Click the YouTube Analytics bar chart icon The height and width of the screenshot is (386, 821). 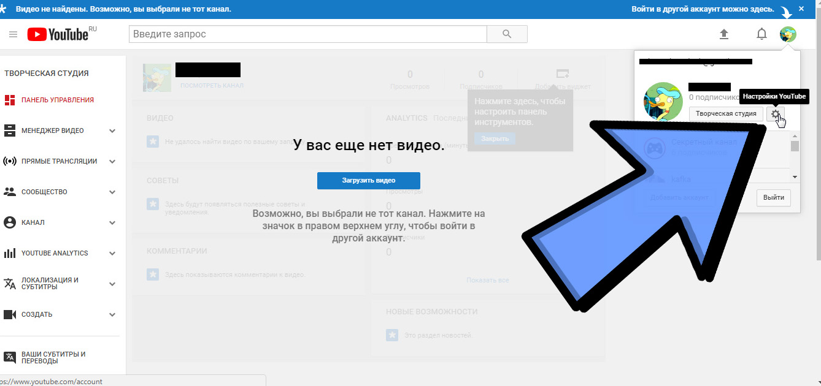click(9, 253)
